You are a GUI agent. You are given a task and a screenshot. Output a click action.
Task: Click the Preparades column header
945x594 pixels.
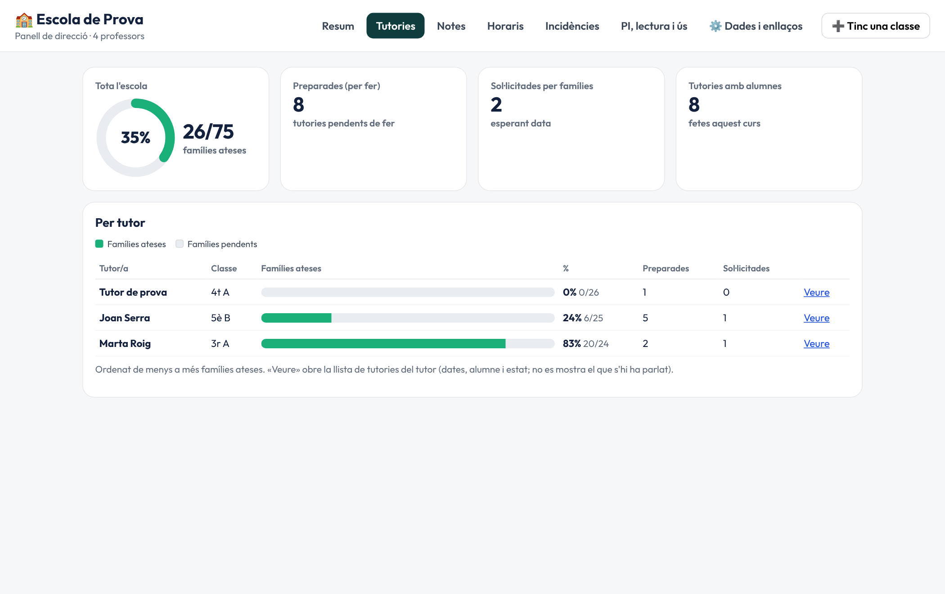coord(666,269)
